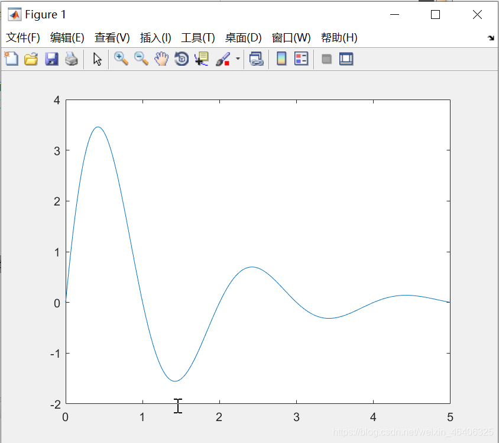Select the Edit Plot arrow tool

pos(98,59)
